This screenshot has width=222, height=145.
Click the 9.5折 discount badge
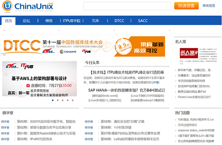pyautogui.click(x=123, y=47)
